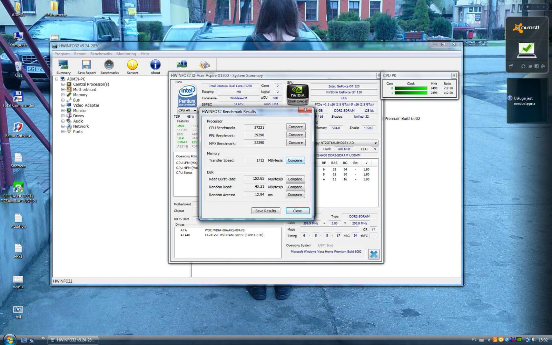
Task: Click Compare for memory Transfer Speed
Action: 295,160
